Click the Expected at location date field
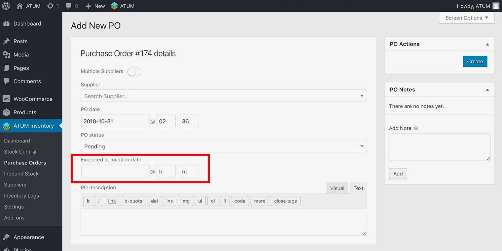 [115, 172]
